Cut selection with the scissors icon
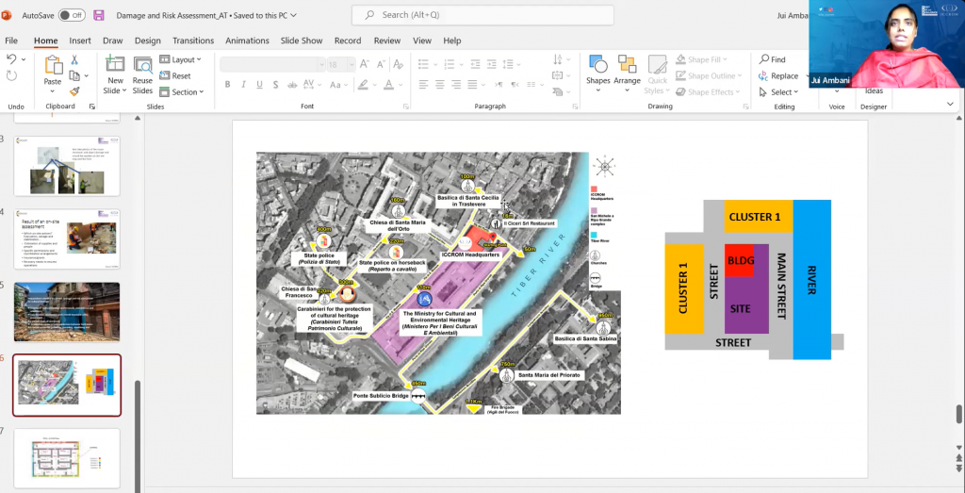 coord(74,59)
